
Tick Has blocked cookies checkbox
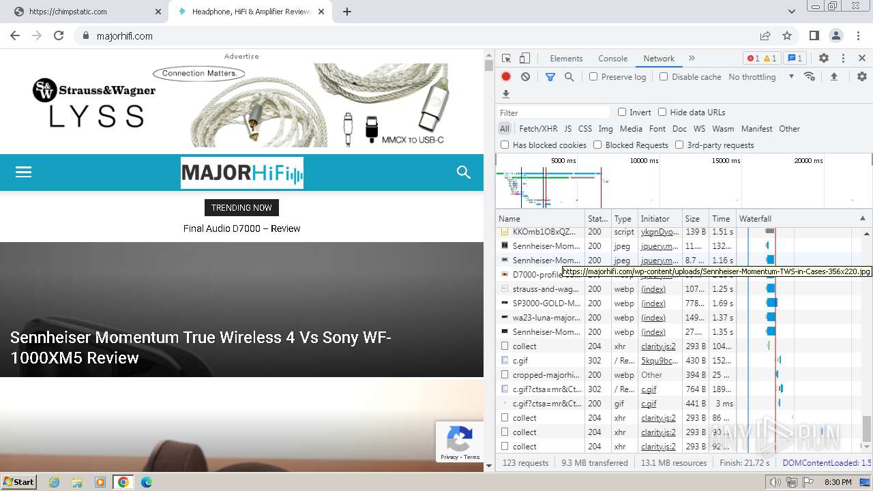coord(505,145)
